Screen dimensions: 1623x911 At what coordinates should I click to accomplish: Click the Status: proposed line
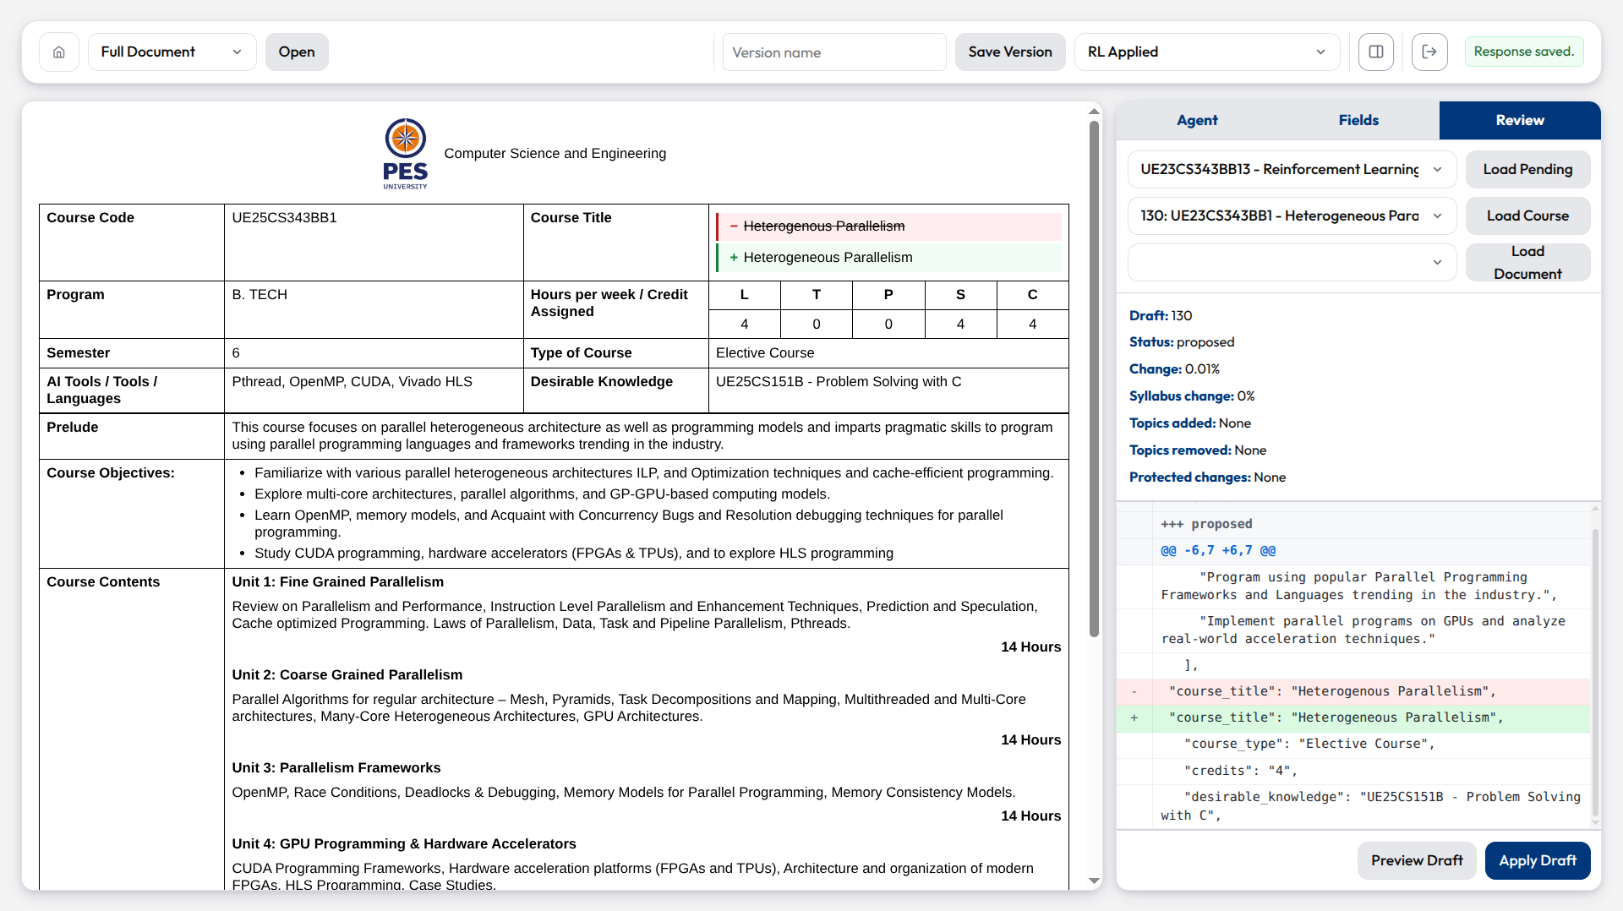[x=1182, y=342]
